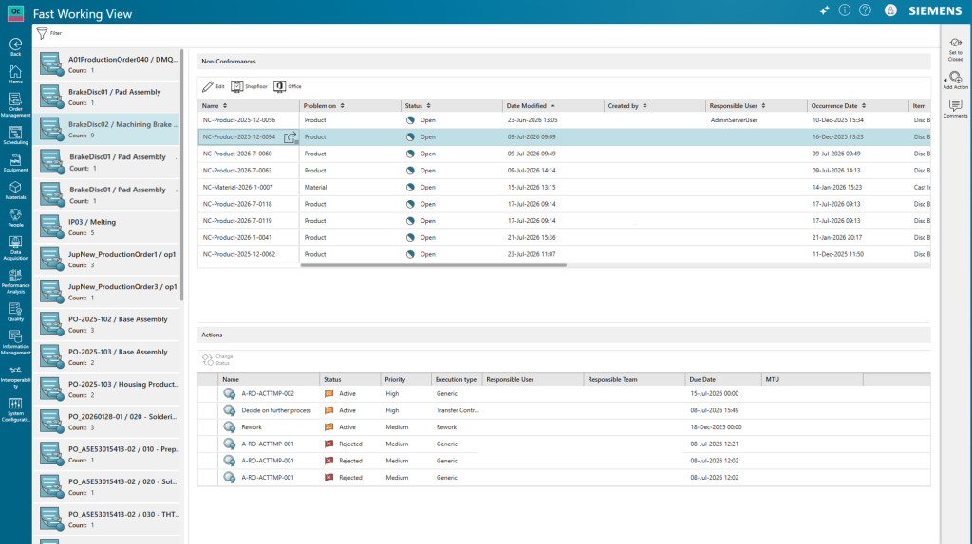Open the Scheduling sidebar icon

point(15,136)
